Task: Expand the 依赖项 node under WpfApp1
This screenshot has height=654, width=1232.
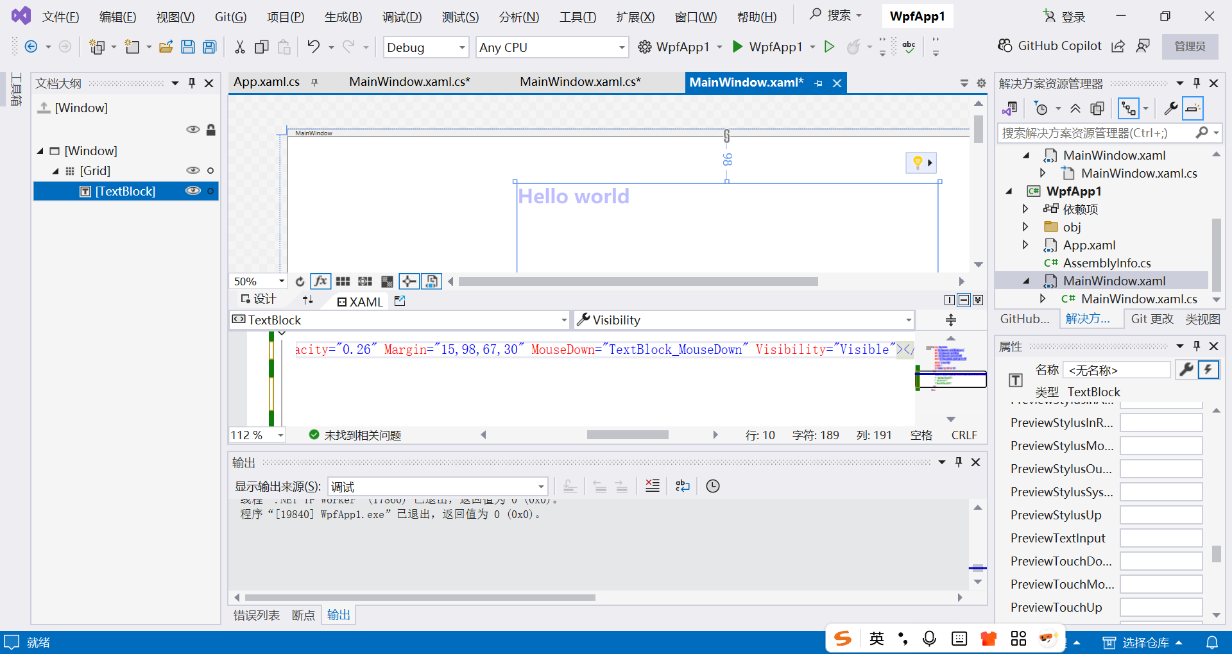Action: (x=1025, y=208)
